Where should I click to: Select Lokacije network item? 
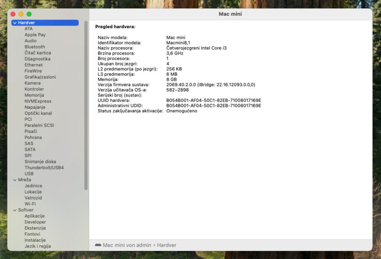pyautogui.click(x=33, y=192)
